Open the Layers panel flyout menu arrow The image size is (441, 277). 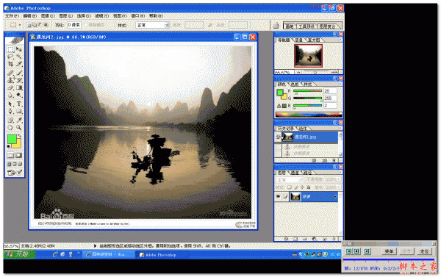(x=340, y=172)
